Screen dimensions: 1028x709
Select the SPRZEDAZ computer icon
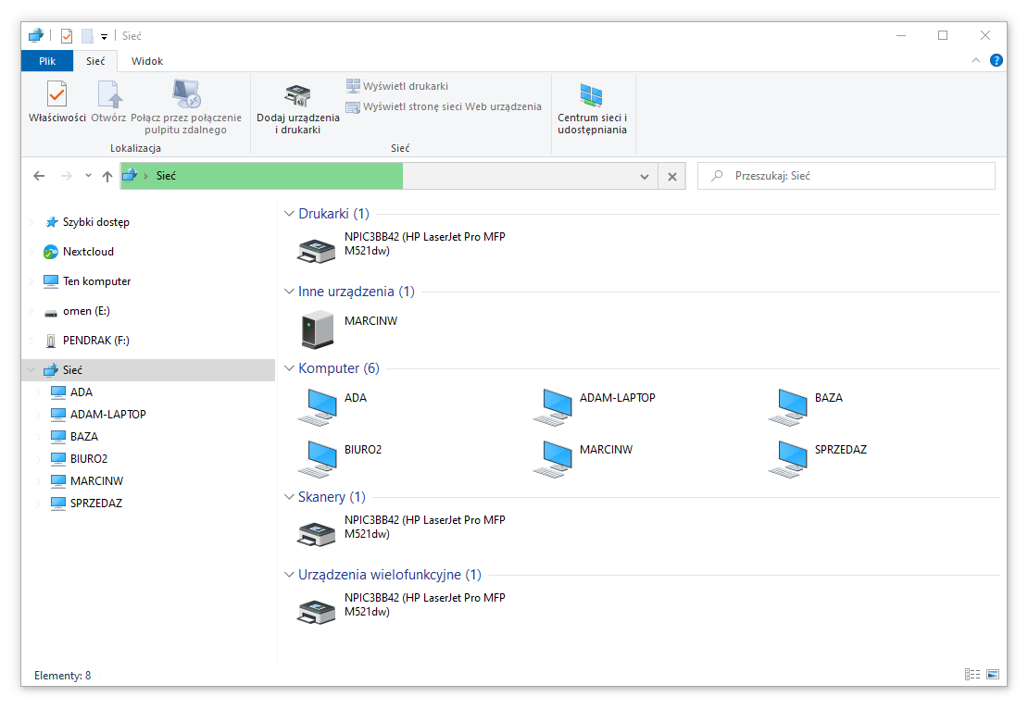point(787,457)
